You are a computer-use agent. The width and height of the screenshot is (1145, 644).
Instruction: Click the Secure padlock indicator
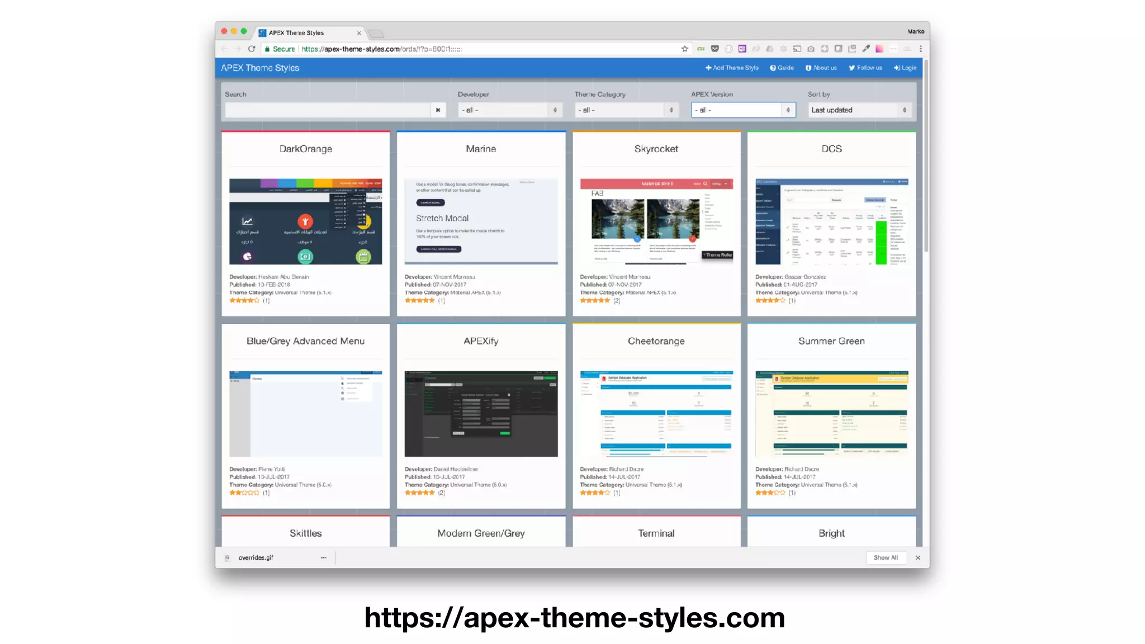(280, 49)
